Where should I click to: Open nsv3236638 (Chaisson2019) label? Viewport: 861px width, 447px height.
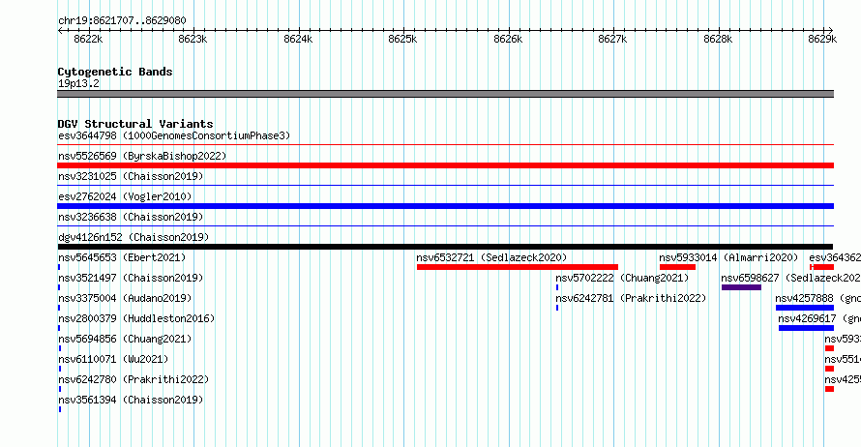131,217
